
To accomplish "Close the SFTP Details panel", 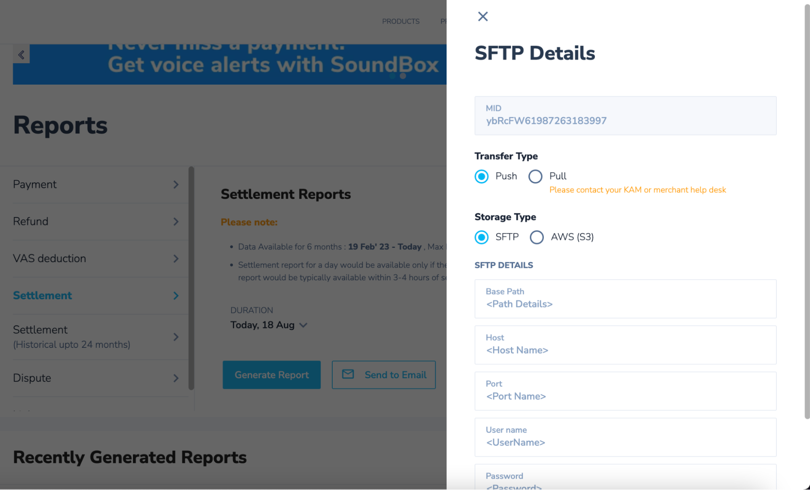I will (x=483, y=16).
